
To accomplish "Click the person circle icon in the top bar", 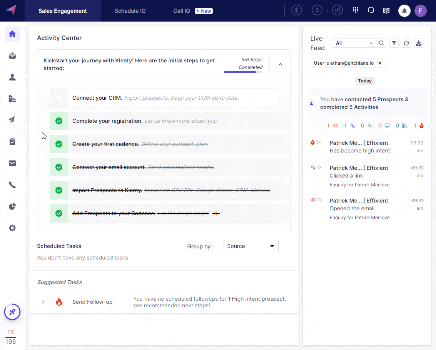I will tap(317, 10).
